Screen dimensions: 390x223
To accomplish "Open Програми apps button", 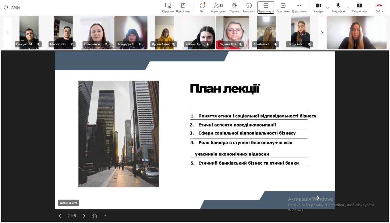I will pyautogui.click(x=283, y=7).
